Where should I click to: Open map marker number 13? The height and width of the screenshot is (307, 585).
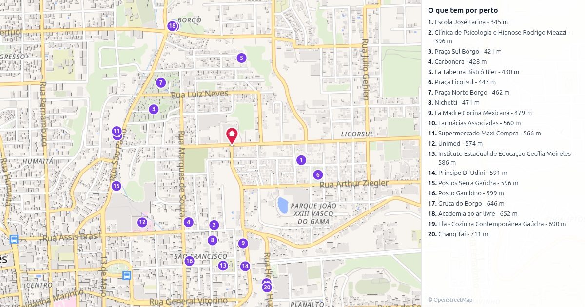point(223,266)
